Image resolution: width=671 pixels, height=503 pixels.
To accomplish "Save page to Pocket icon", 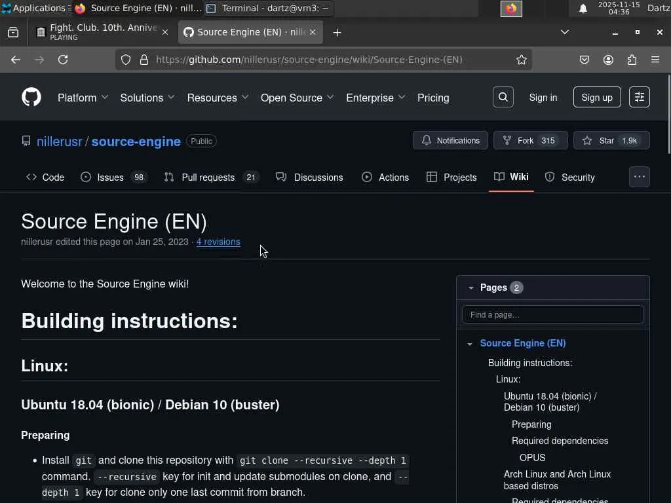I will click(585, 60).
